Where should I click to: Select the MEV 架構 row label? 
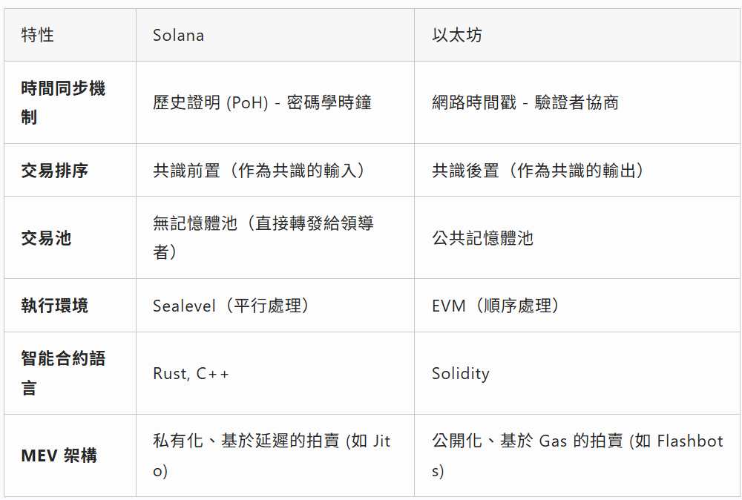[x=59, y=455]
